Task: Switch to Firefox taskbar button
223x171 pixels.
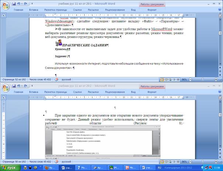Action: click(51, 168)
